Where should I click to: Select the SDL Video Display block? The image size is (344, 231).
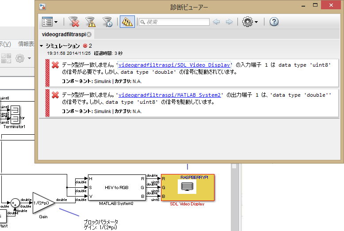coord(187,187)
